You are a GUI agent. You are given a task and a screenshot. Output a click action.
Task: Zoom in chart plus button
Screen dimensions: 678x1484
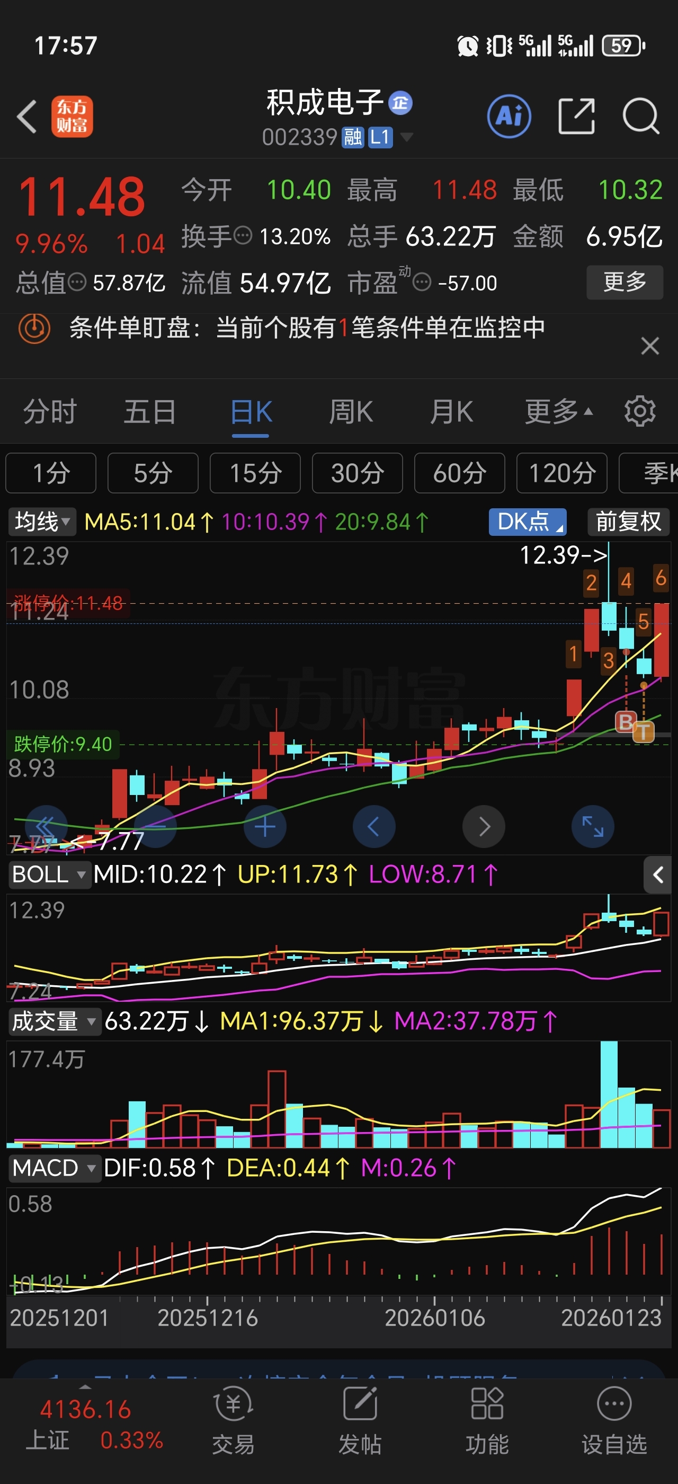tap(265, 827)
